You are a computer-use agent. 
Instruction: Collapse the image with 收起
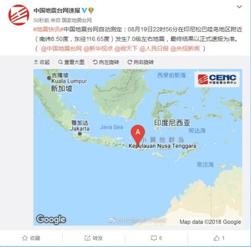42,62
